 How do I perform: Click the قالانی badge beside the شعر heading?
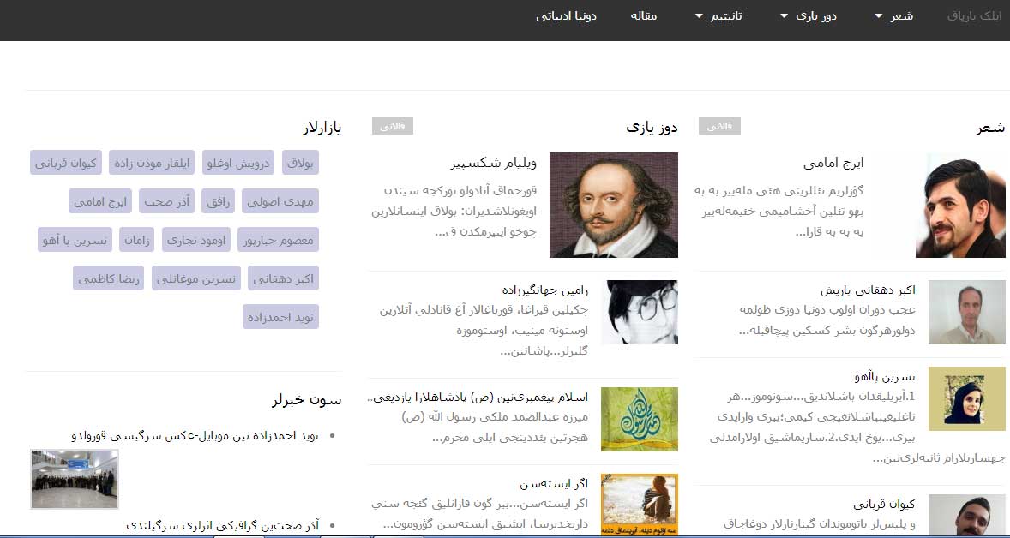719,126
